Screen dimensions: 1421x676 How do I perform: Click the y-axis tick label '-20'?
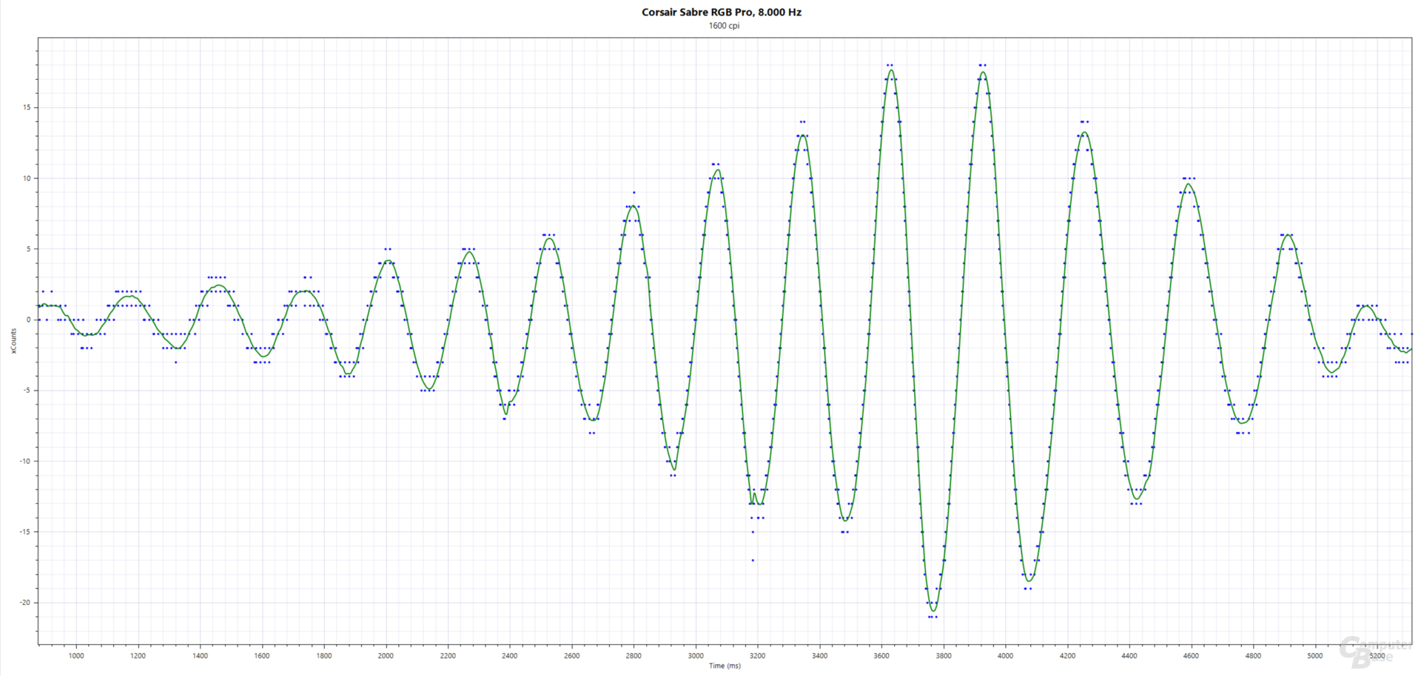(x=25, y=602)
